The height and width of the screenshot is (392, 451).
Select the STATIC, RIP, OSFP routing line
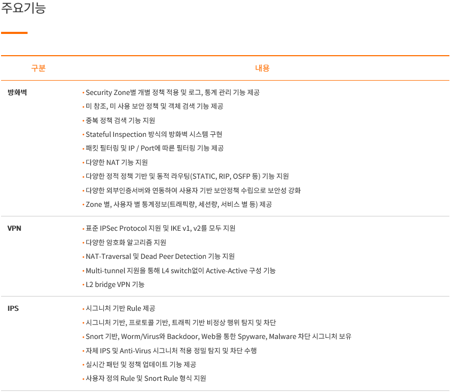[187, 176]
